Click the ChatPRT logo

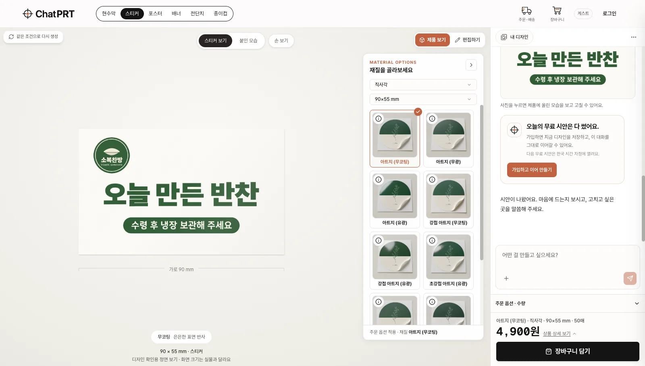(48, 14)
